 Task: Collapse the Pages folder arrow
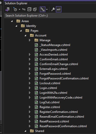21,31
